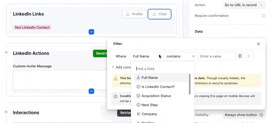The width and height of the screenshot is (272, 123).
Task: Grab the condition reorder drag handle
Action: (x=249, y=56)
